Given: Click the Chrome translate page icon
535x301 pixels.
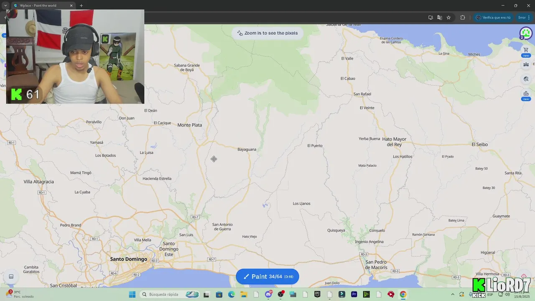Looking at the screenshot, I should click(x=440, y=18).
